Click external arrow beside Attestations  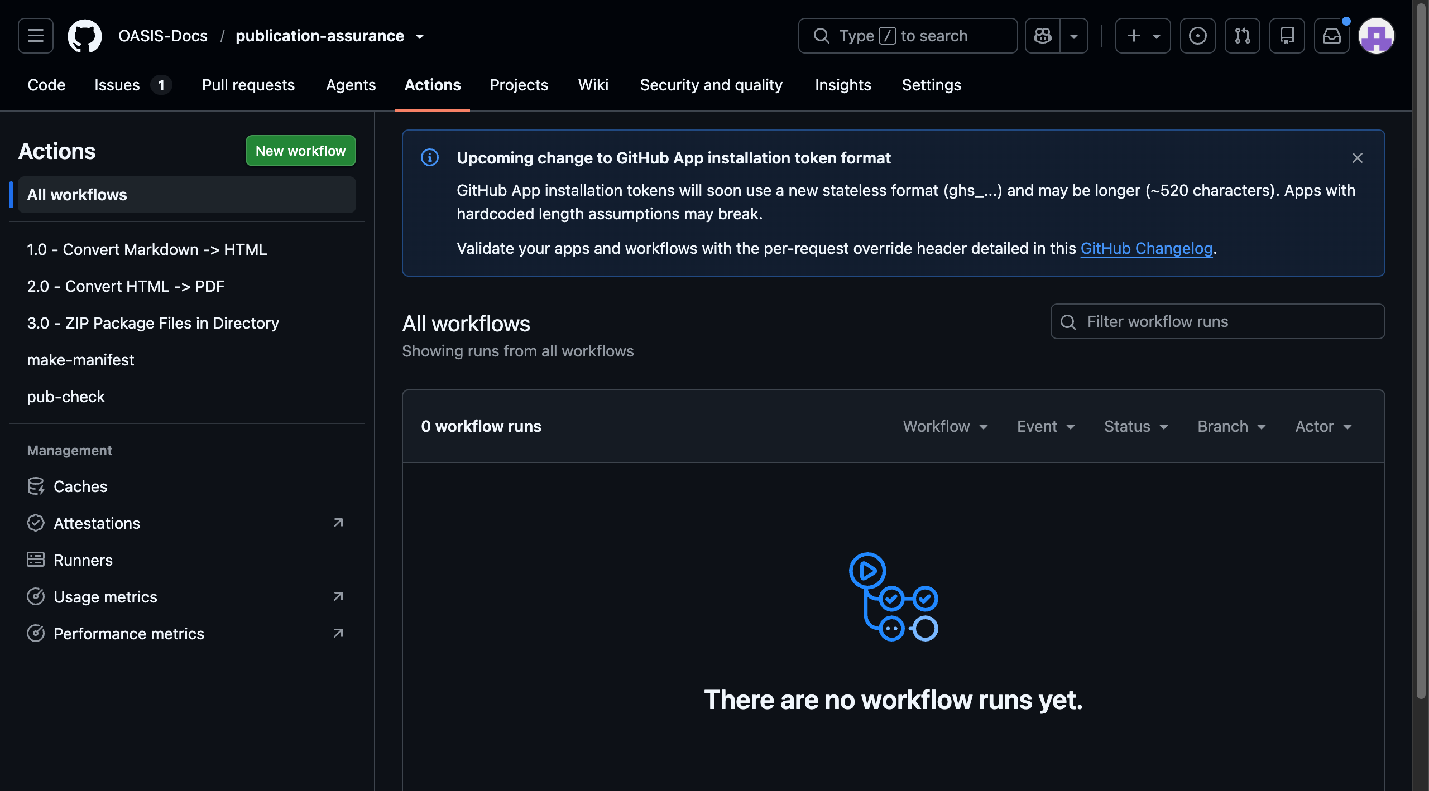(338, 523)
